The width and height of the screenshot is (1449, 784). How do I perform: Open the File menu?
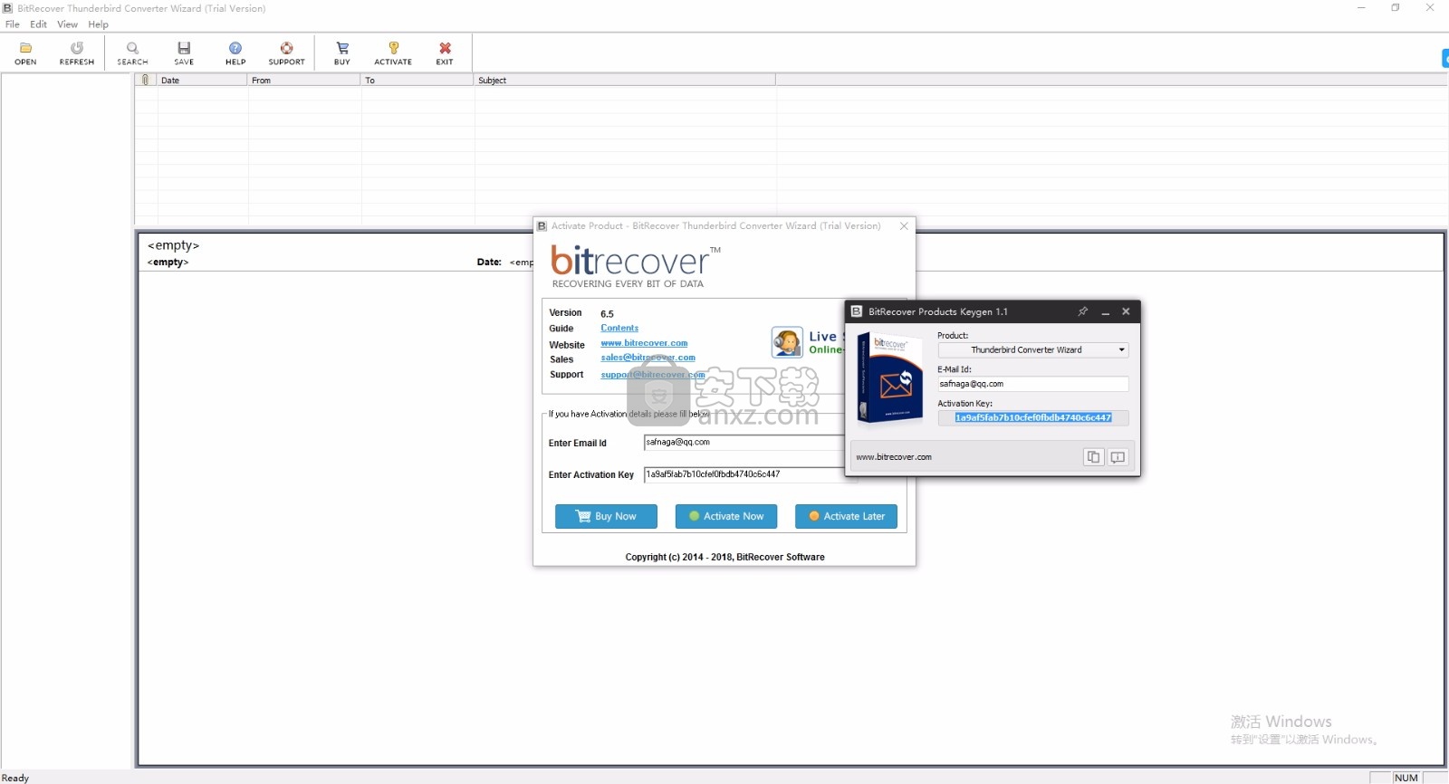coord(13,24)
